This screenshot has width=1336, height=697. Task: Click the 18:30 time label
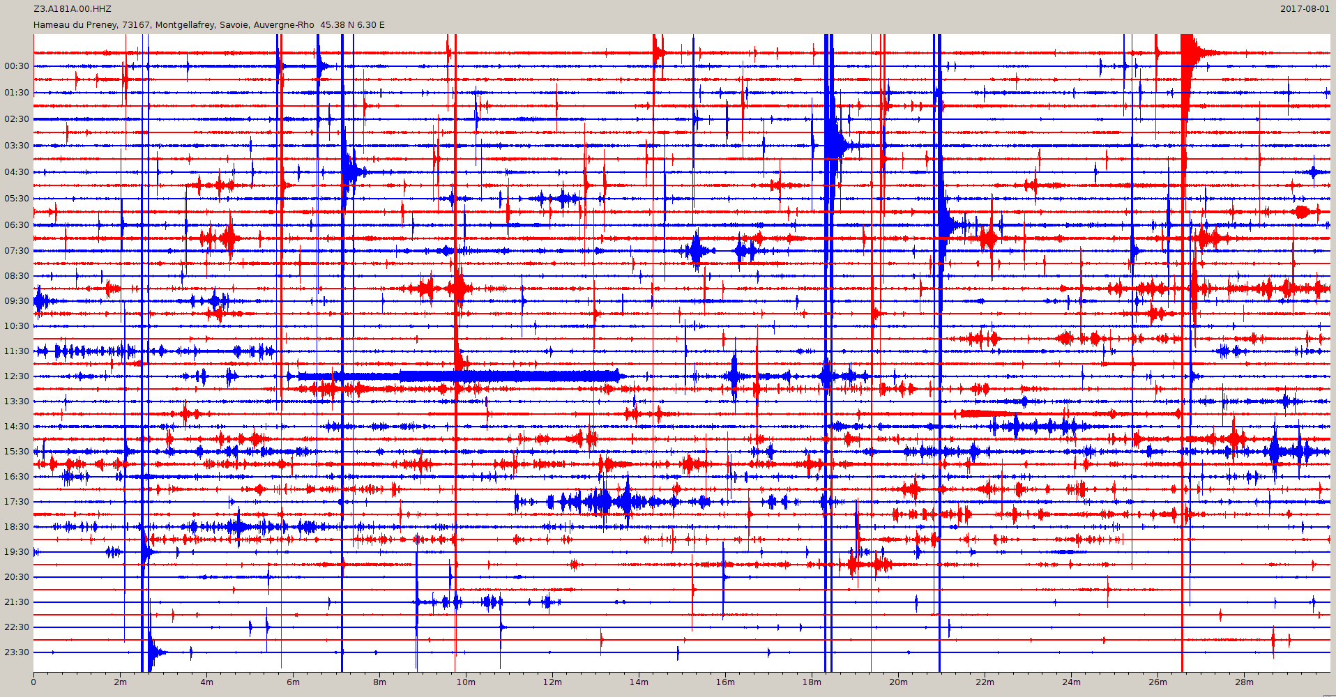[17, 527]
